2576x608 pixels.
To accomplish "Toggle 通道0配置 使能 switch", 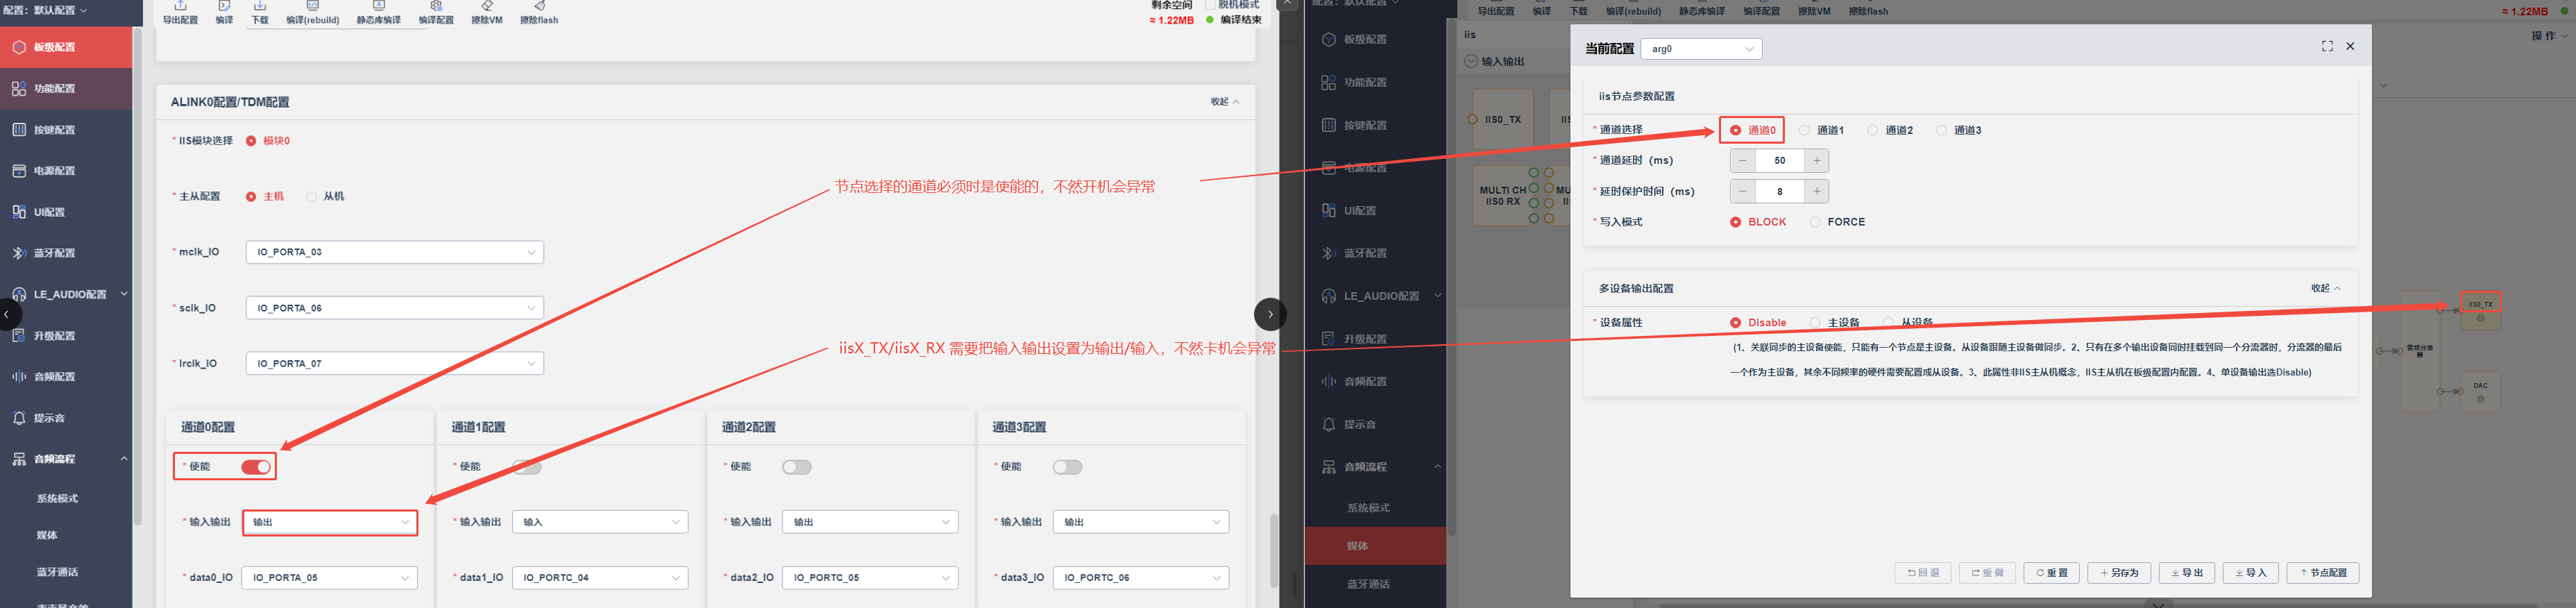I will pyautogui.click(x=256, y=467).
